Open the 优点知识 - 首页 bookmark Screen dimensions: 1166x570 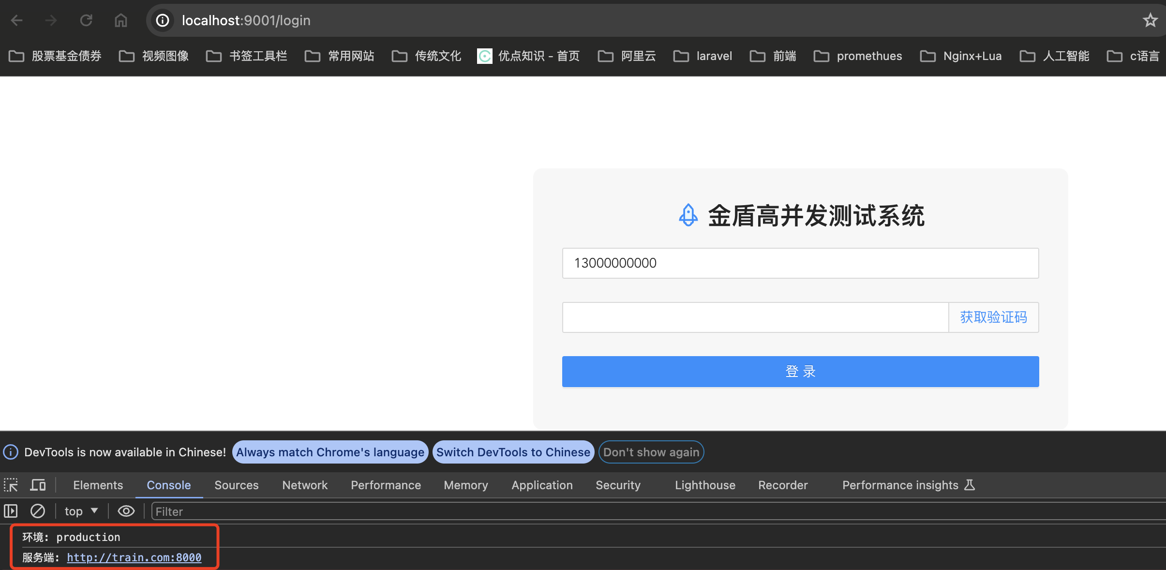[x=528, y=56]
